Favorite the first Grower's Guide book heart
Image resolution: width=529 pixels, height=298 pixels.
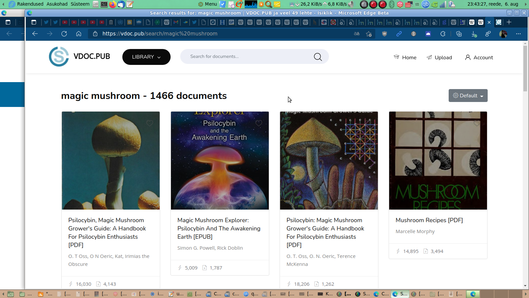(x=150, y=123)
